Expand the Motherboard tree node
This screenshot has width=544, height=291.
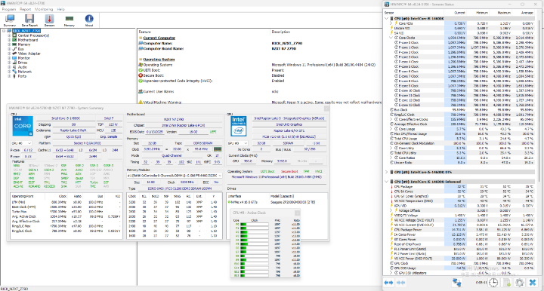pos(9,40)
